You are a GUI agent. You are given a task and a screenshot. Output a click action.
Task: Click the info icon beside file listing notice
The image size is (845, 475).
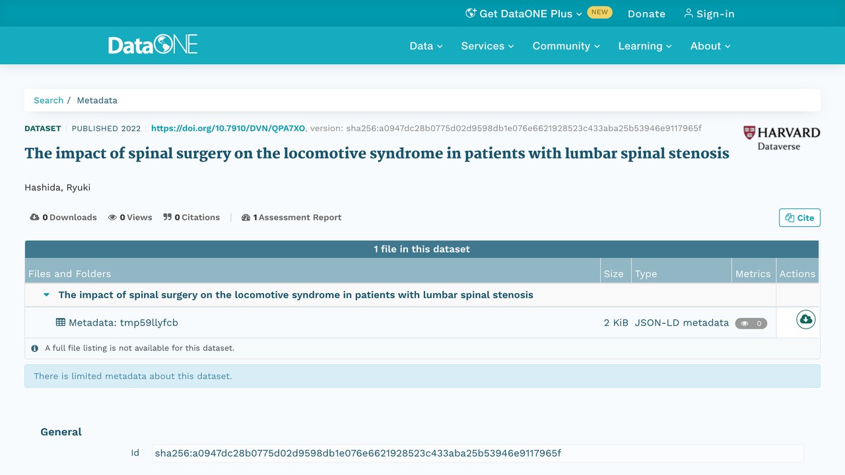(x=35, y=348)
